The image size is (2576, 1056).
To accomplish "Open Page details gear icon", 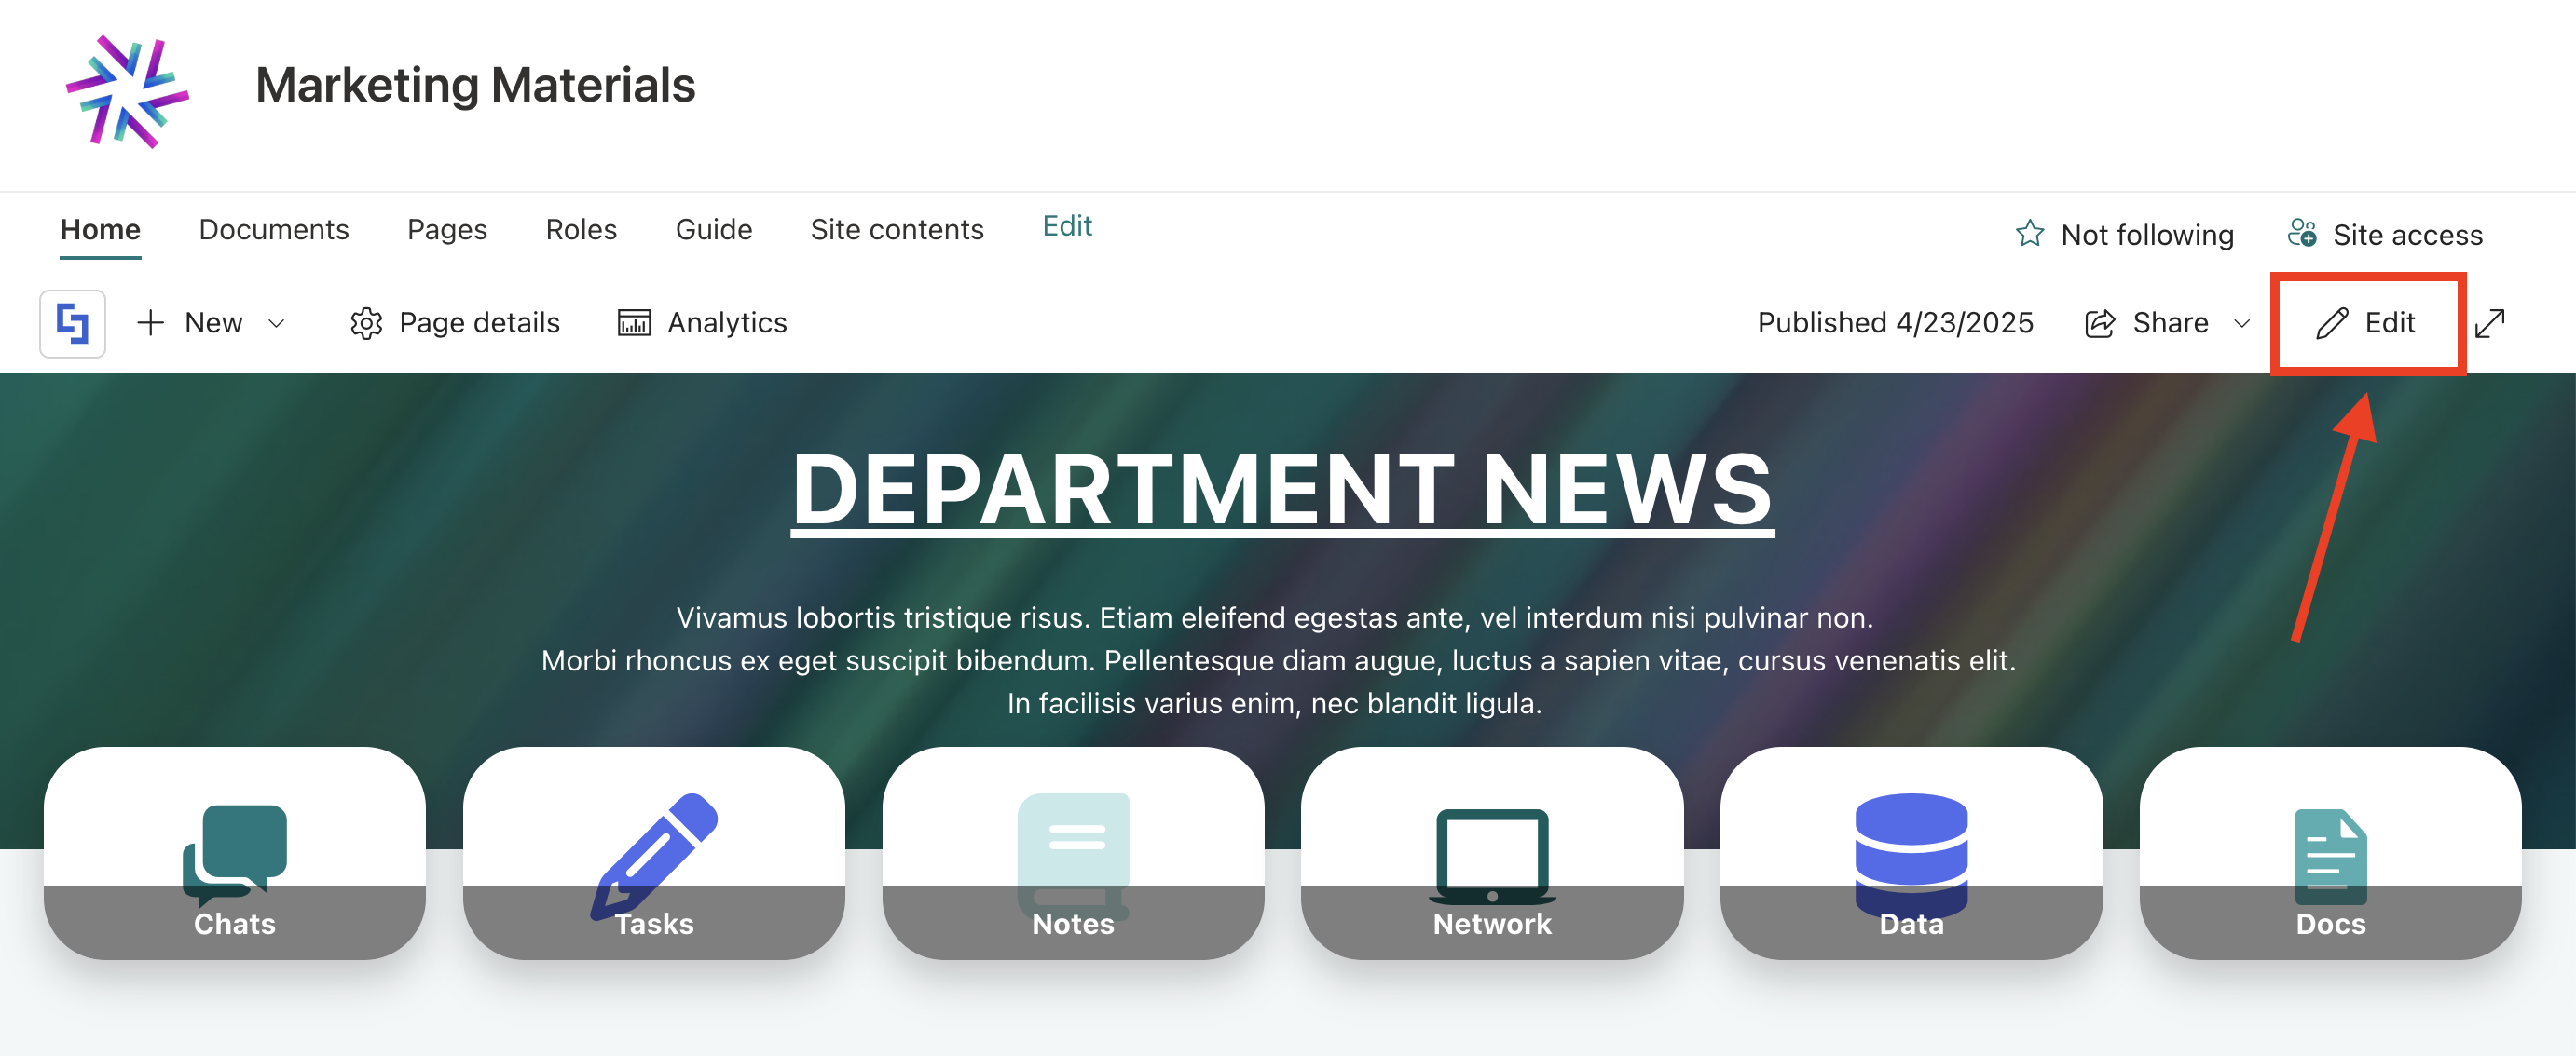I will click(366, 324).
